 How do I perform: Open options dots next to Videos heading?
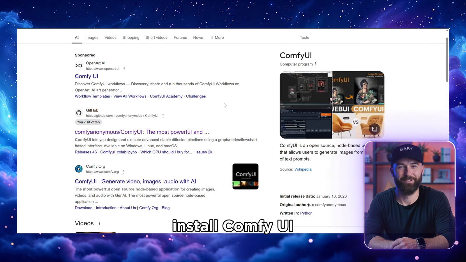pos(100,224)
